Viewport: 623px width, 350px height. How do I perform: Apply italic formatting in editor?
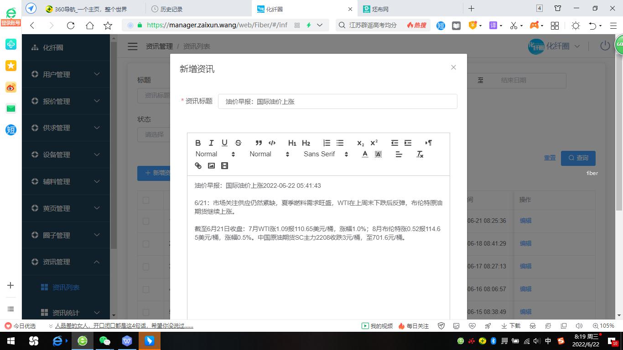click(211, 143)
